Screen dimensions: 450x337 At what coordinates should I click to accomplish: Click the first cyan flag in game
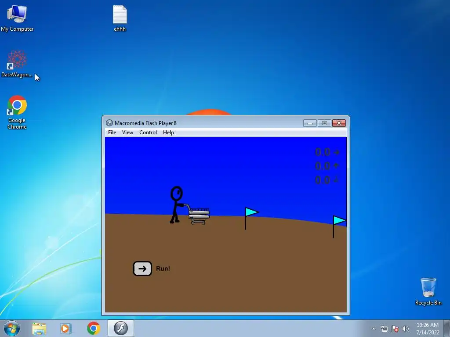(x=251, y=218)
